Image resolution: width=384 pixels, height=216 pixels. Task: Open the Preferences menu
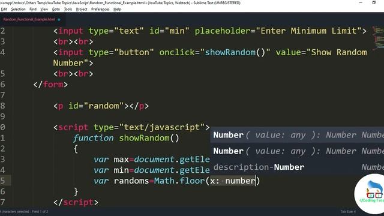100,10
